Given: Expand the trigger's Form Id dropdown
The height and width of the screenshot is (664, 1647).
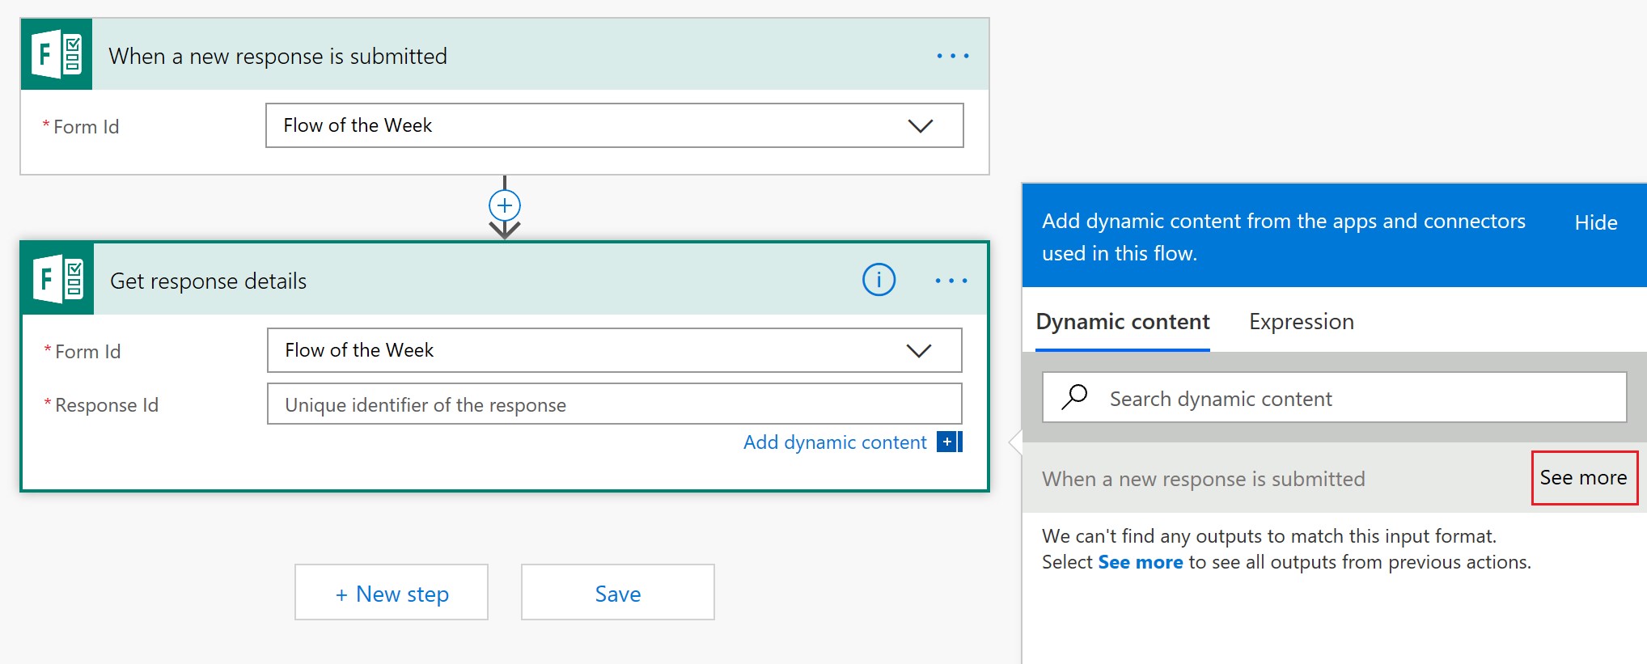Looking at the screenshot, I should [920, 126].
